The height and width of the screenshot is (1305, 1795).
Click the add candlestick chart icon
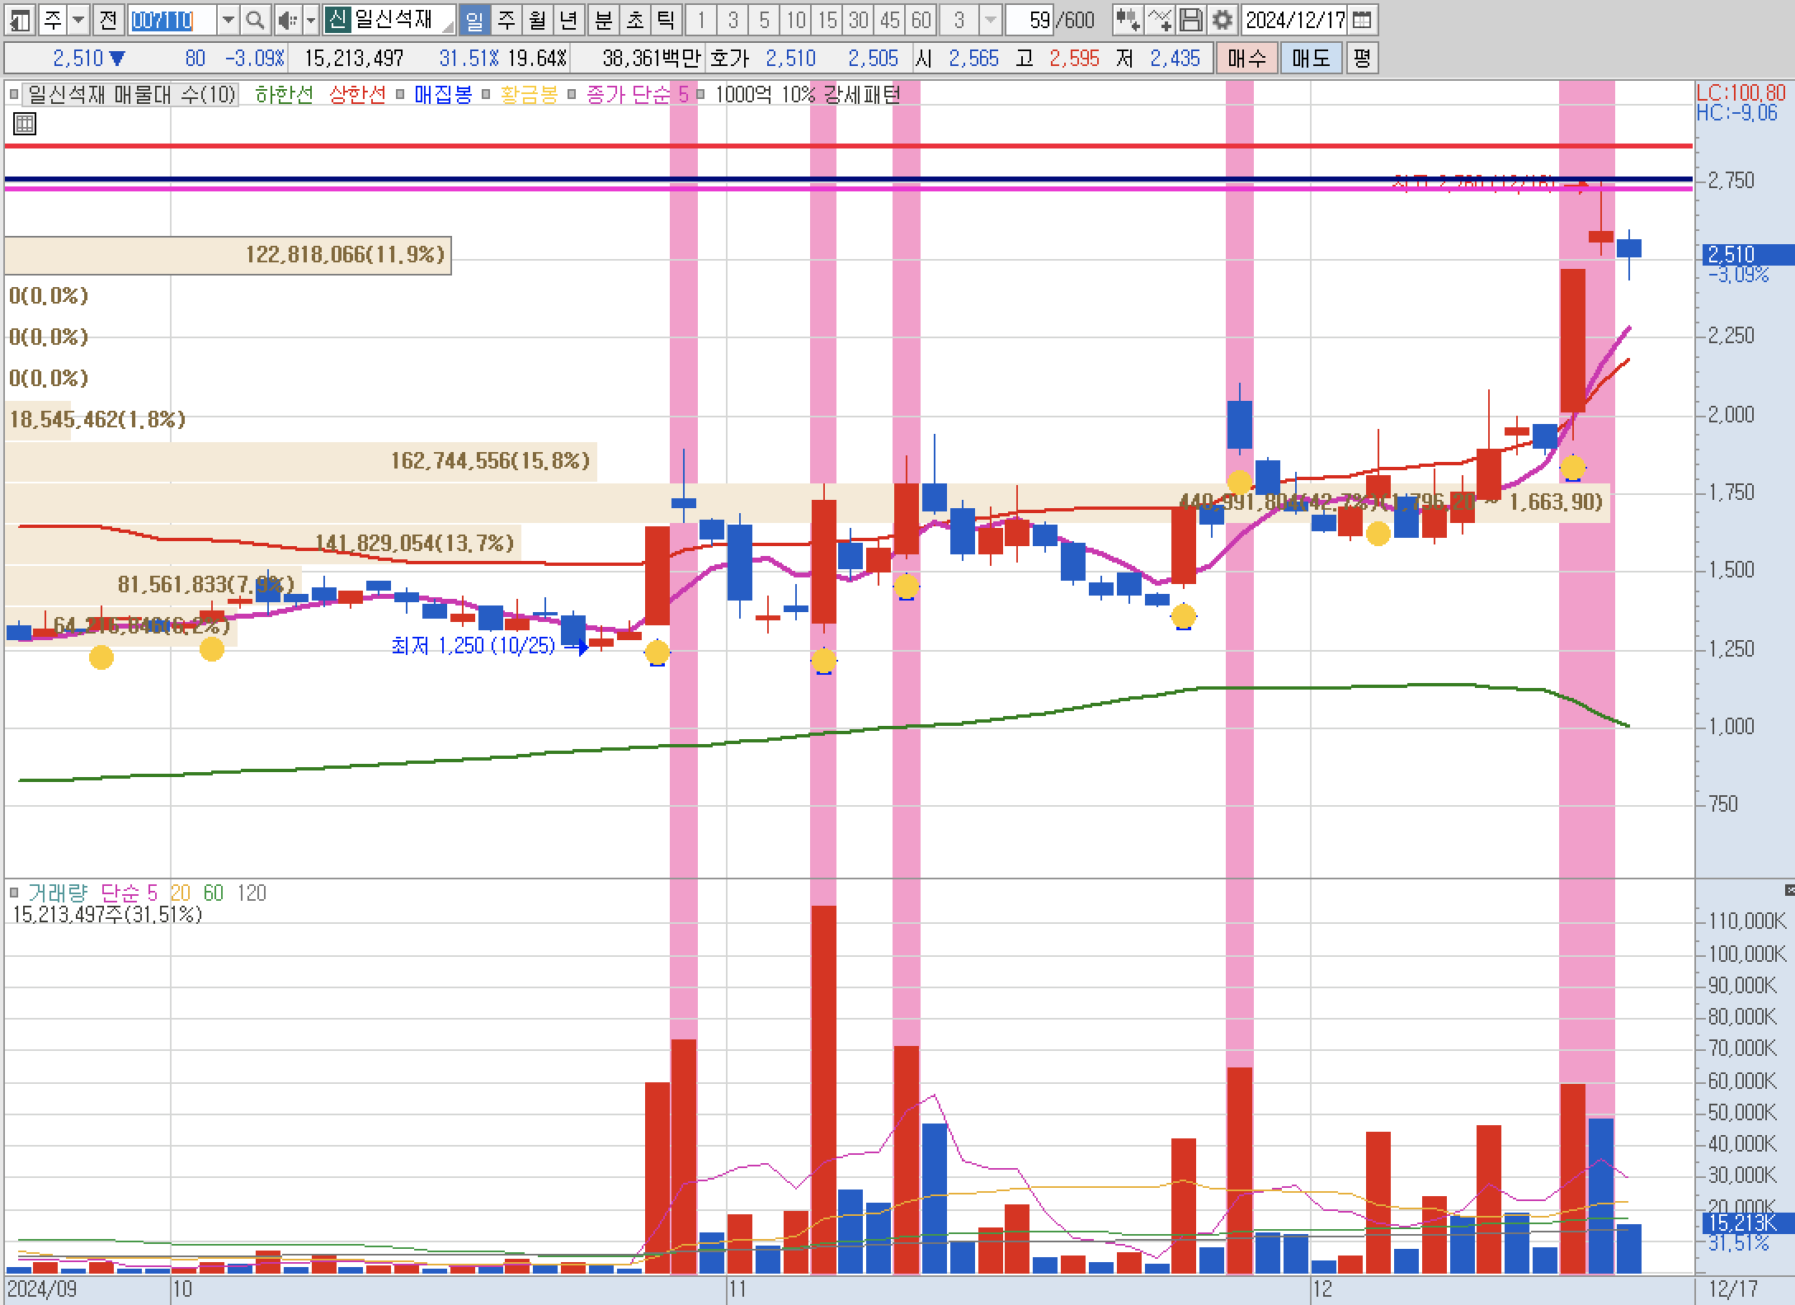coord(1127,20)
